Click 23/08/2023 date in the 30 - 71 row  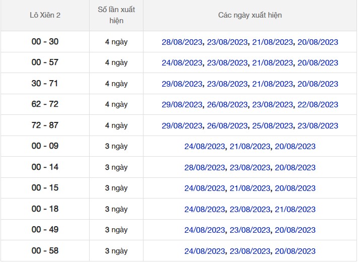pos(227,84)
